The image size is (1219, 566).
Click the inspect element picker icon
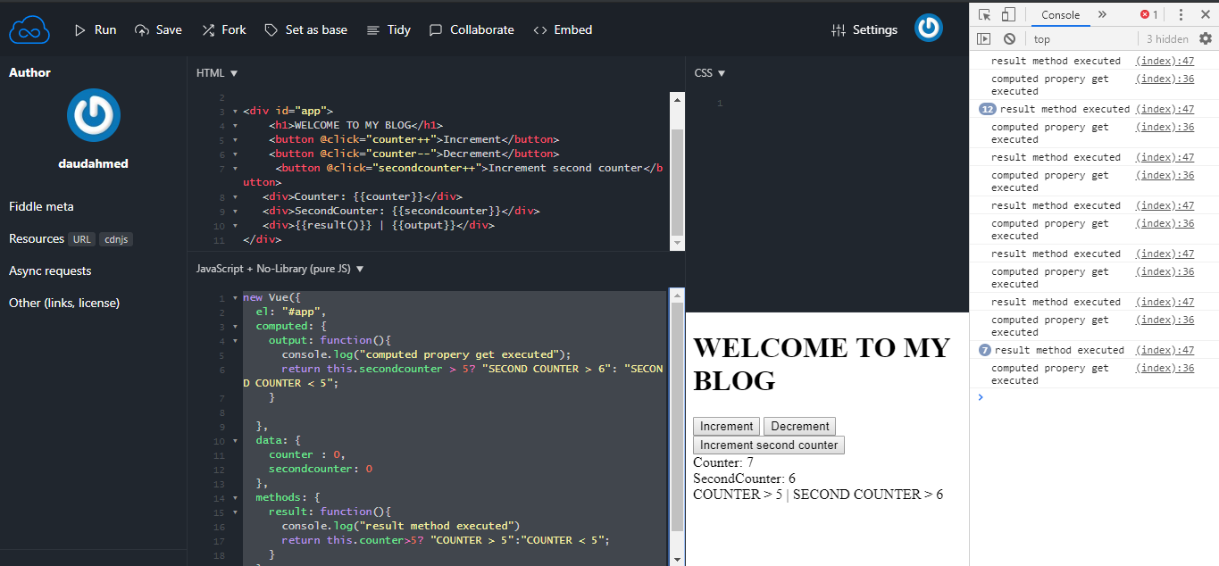pos(984,14)
